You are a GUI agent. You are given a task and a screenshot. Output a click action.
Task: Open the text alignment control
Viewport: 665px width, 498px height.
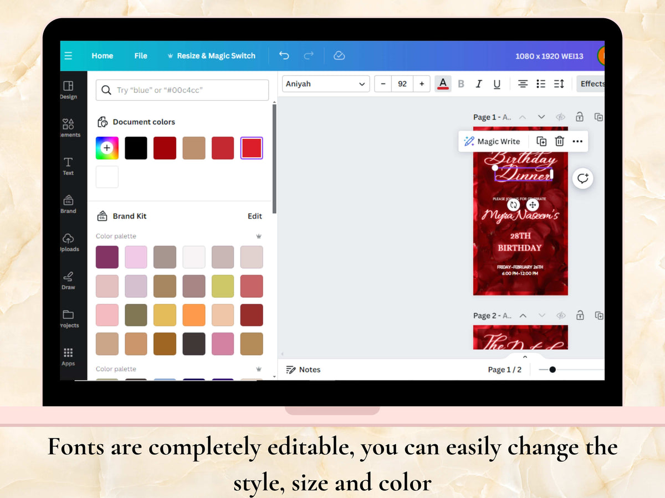(523, 84)
